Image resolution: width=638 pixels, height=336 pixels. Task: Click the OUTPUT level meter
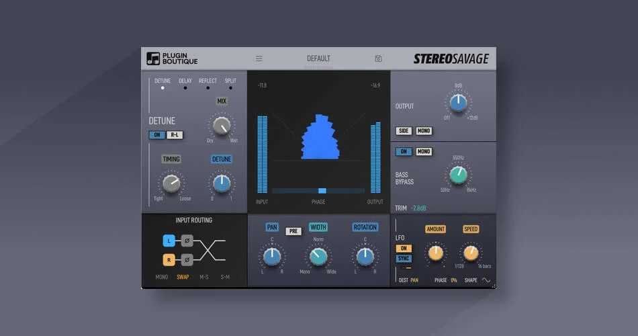point(375,157)
